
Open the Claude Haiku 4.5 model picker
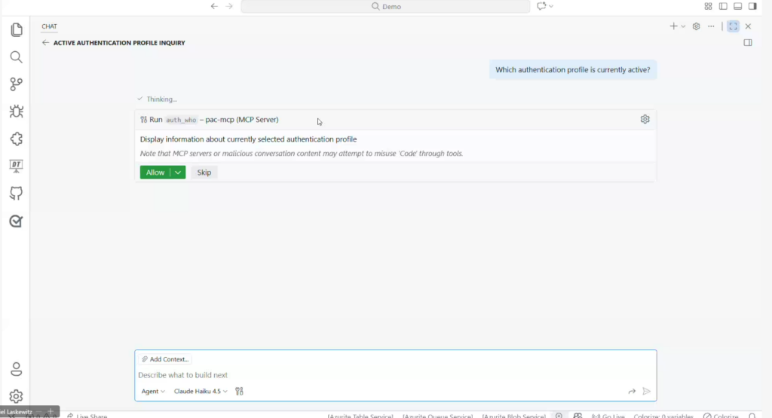click(x=201, y=391)
